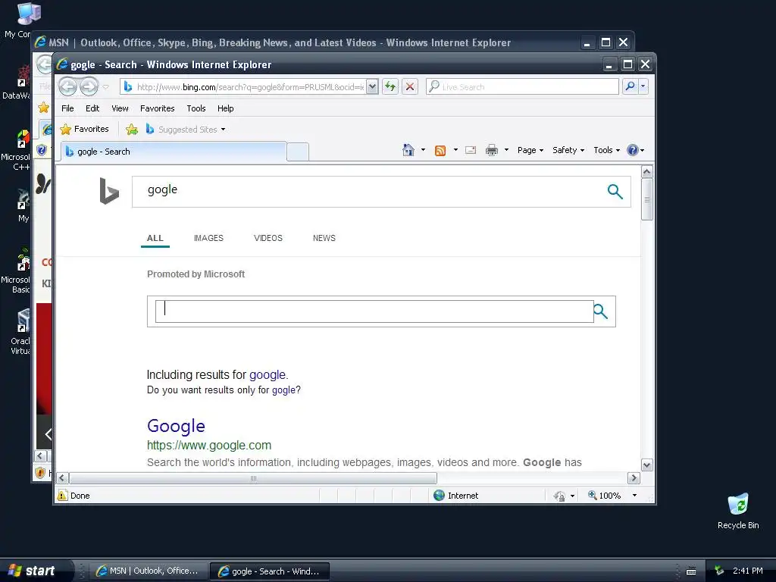Image resolution: width=776 pixels, height=582 pixels.
Task: Click the promoted search input field
Action: point(374,311)
